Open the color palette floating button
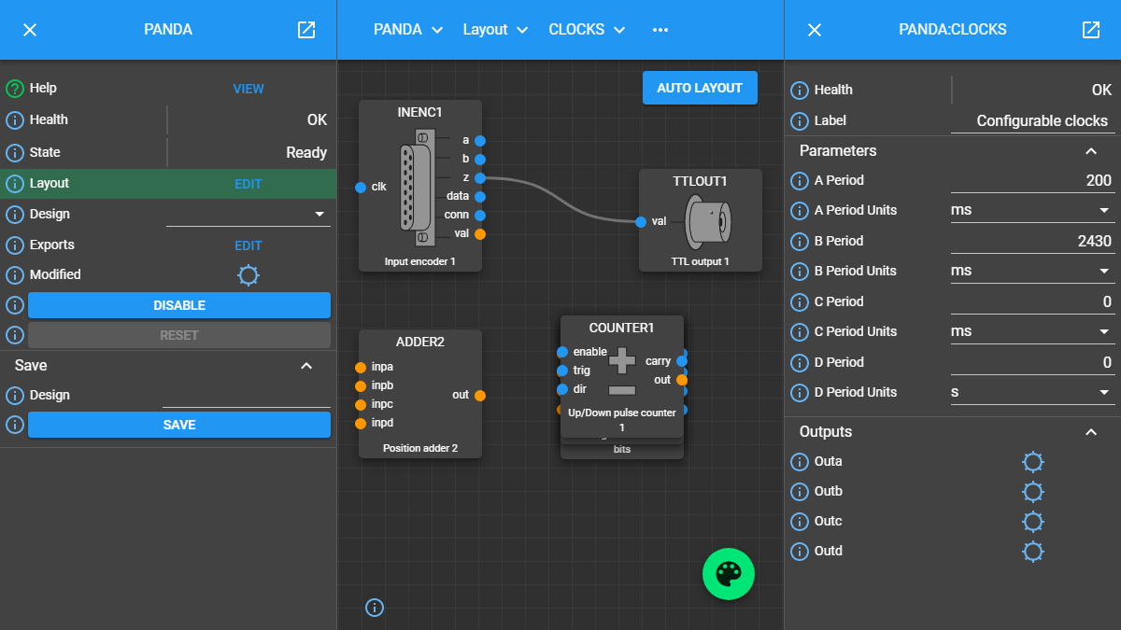1121x630 pixels. tap(729, 574)
